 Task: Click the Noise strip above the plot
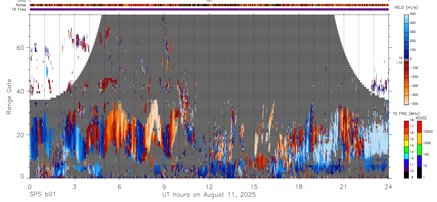209,5
